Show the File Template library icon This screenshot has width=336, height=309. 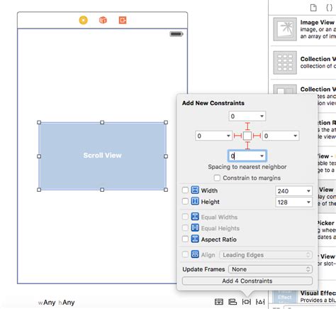click(313, 8)
